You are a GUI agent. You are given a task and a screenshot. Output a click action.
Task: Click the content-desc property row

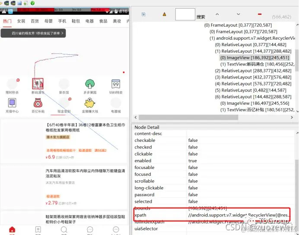(x=214, y=134)
